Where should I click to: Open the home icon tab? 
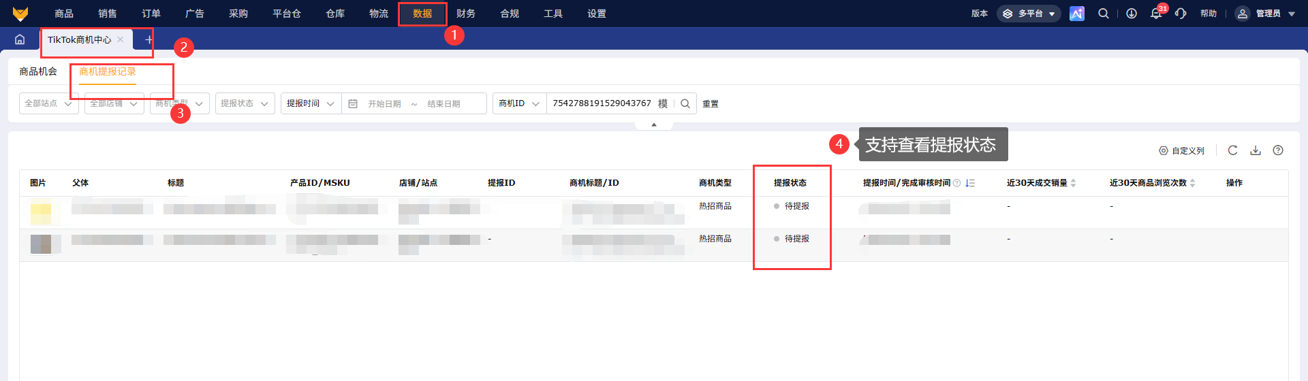(x=20, y=39)
